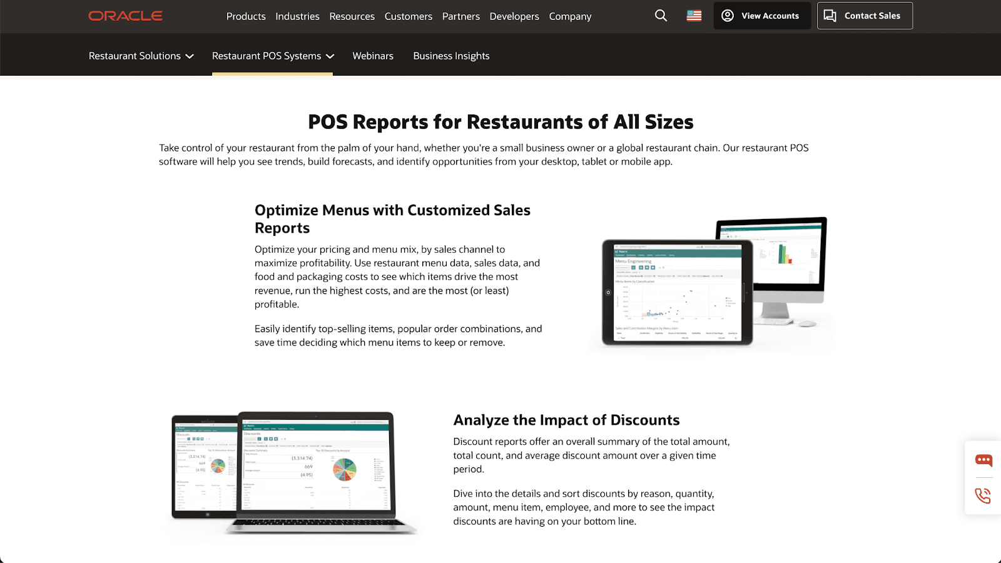This screenshot has width=1001, height=563.
Task: Open the Company menu
Action: point(570,16)
